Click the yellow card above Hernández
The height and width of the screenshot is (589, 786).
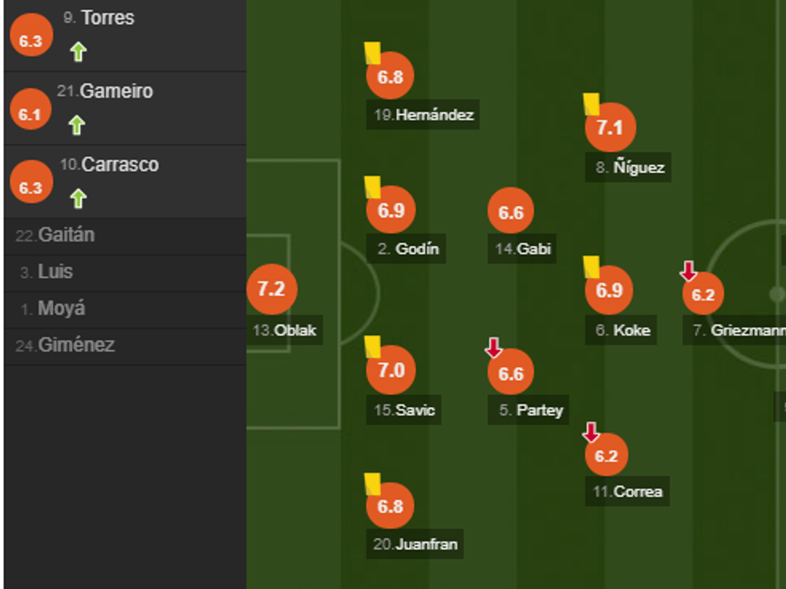point(372,53)
